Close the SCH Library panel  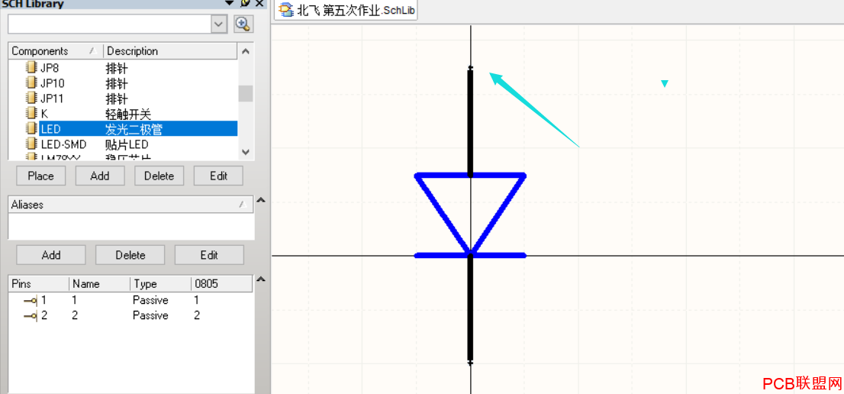pyautogui.click(x=259, y=3)
